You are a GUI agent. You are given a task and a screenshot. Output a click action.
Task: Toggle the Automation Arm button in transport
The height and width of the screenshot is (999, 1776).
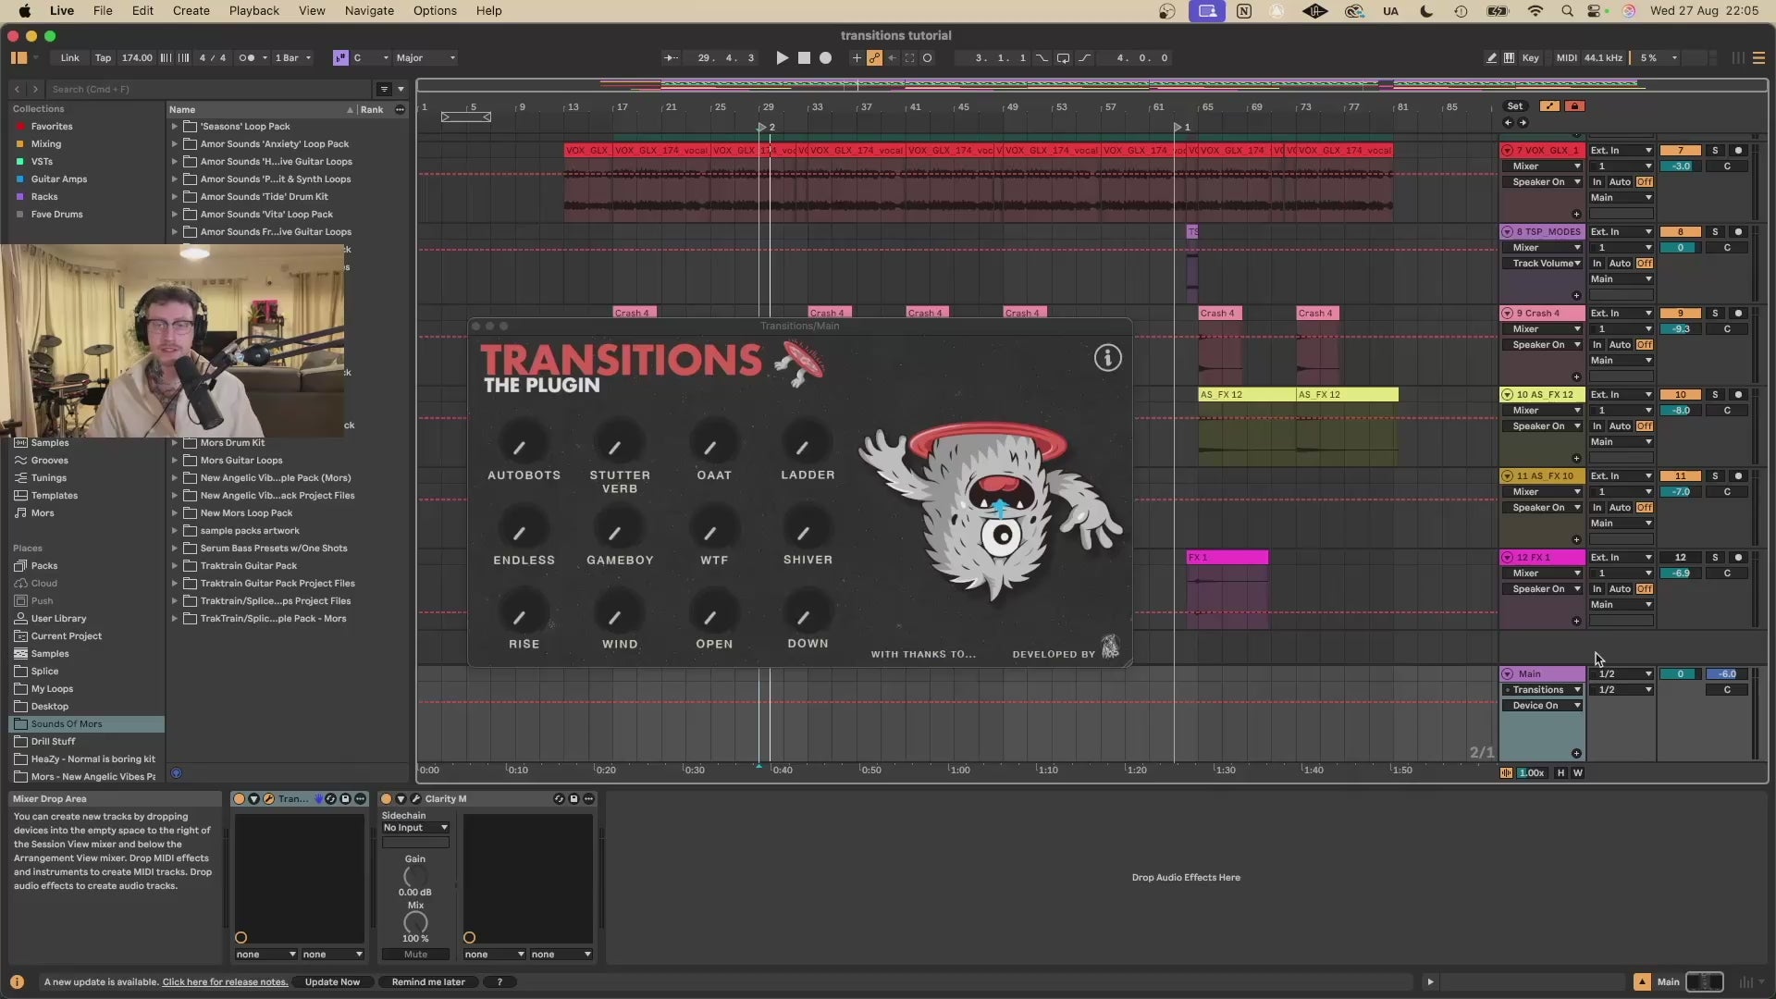coord(874,57)
